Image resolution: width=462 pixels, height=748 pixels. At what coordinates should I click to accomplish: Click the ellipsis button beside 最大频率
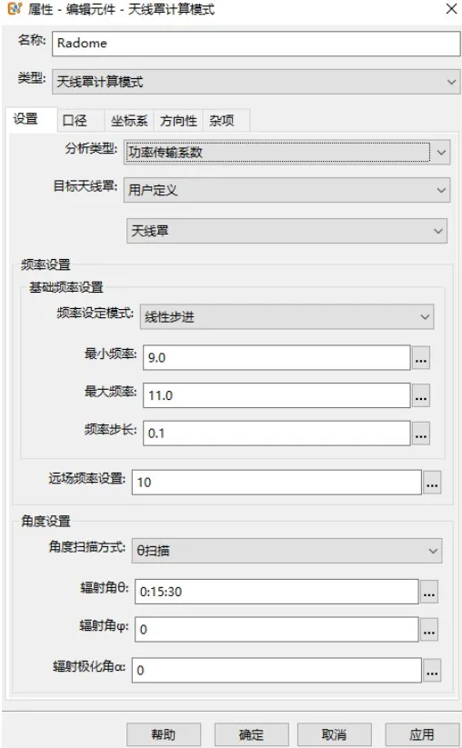[420, 395]
